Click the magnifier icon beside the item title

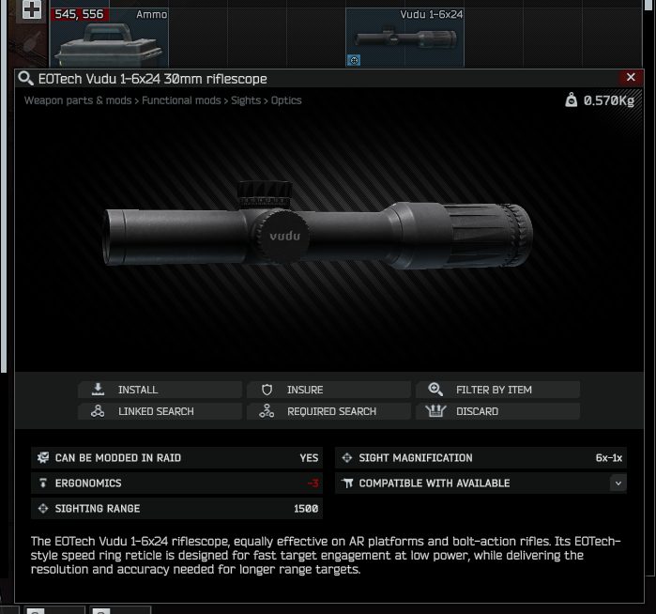[x=25, y=78]
